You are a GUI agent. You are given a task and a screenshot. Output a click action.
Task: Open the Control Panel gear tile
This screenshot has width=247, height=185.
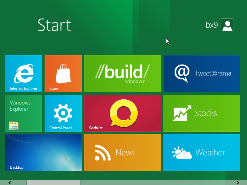pyautogui.click(x=63, y=113)
